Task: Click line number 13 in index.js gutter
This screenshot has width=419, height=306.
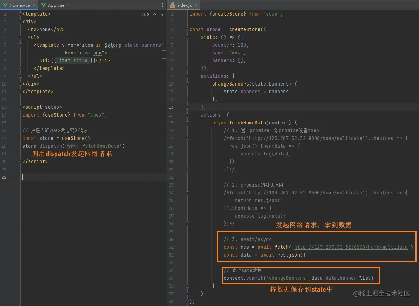Action: [x=171, y=107]
